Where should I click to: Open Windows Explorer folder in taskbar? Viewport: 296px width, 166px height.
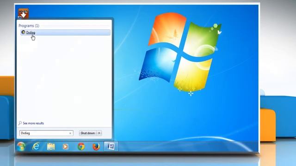[x=51, y=147]
